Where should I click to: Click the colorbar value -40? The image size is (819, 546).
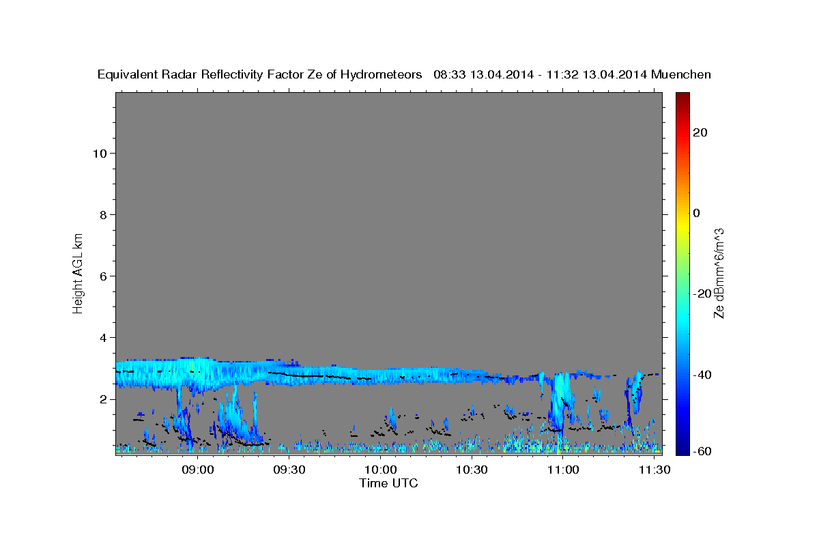702,375
